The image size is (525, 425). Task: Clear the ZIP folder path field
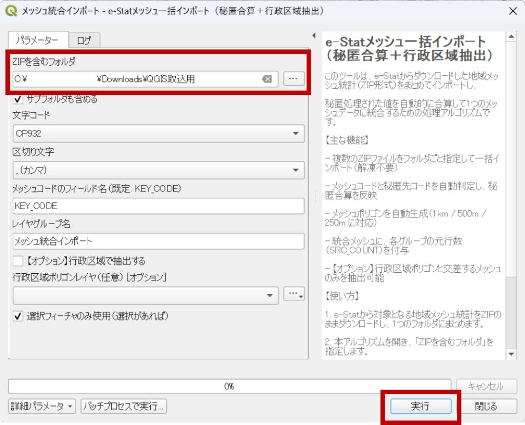point(267,79)
